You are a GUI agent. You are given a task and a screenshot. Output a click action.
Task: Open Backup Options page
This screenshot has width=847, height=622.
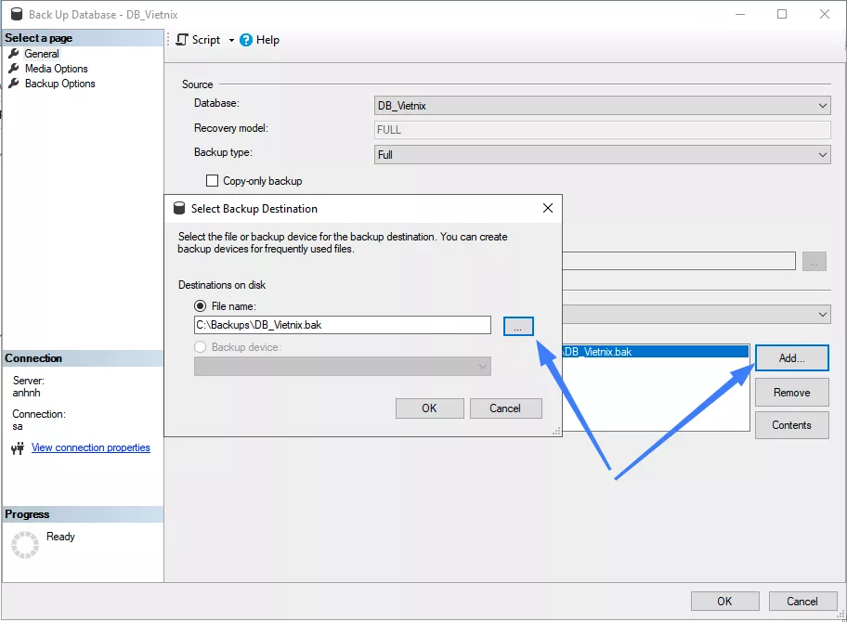pos(59,84)
